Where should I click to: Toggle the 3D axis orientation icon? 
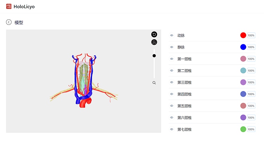coord(154,42)
